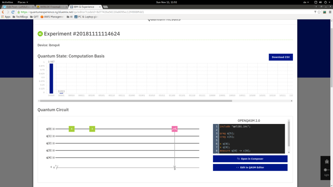The height and width of the screenshot is (187, 333).
Task: Open the TechBlogs bookmark folder
Action: (20, 17)
